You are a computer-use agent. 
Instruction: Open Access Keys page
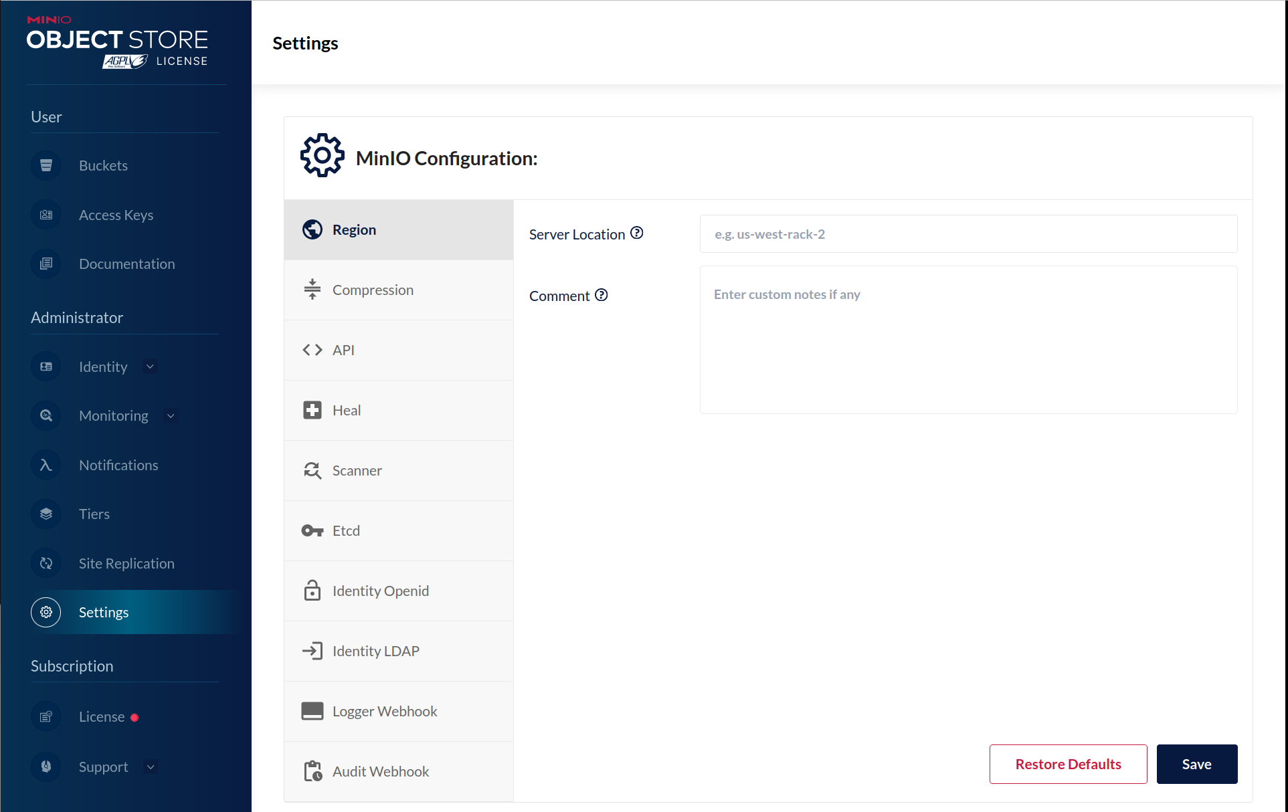116,215
